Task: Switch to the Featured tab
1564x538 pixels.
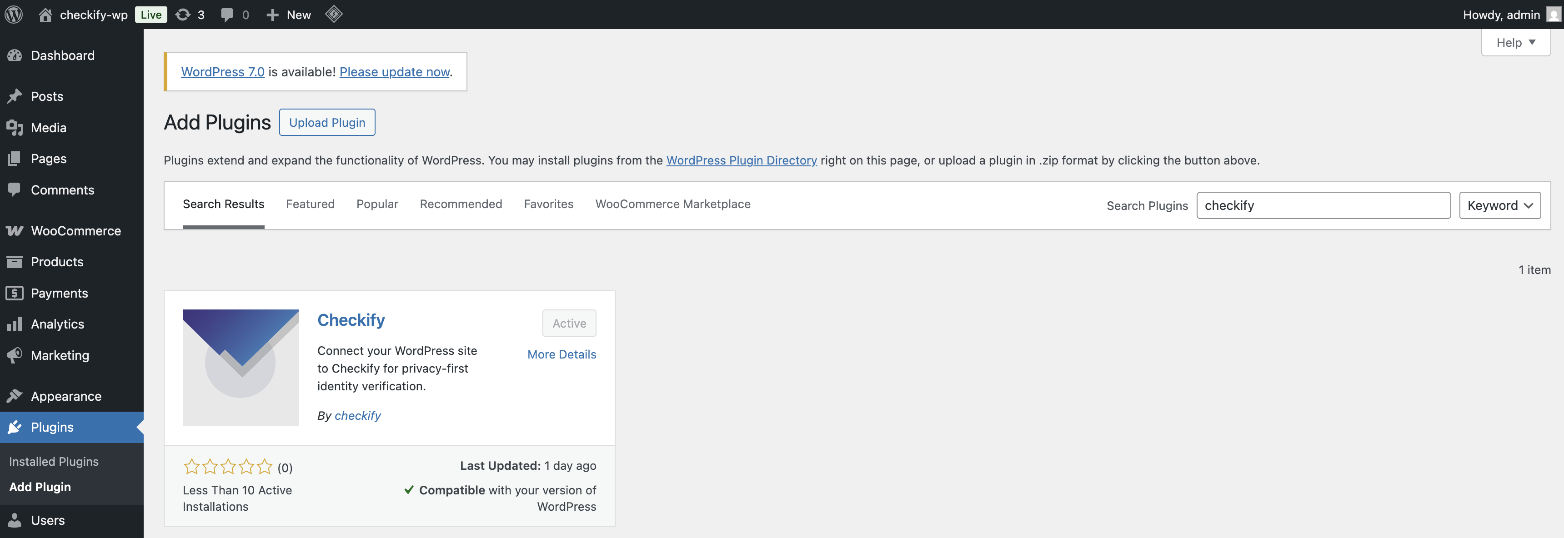Action: pyautogui.click(x=310, y=204)
